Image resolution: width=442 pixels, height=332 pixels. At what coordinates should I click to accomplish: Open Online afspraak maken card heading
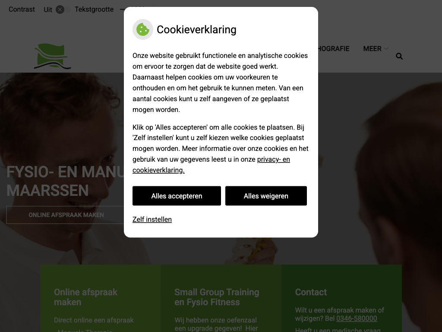[x=85, y=297]
